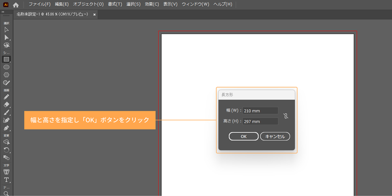This screenshot has height=196, width=392.
Task: Select the Lasso tool
Action: (x=6, y=45)
